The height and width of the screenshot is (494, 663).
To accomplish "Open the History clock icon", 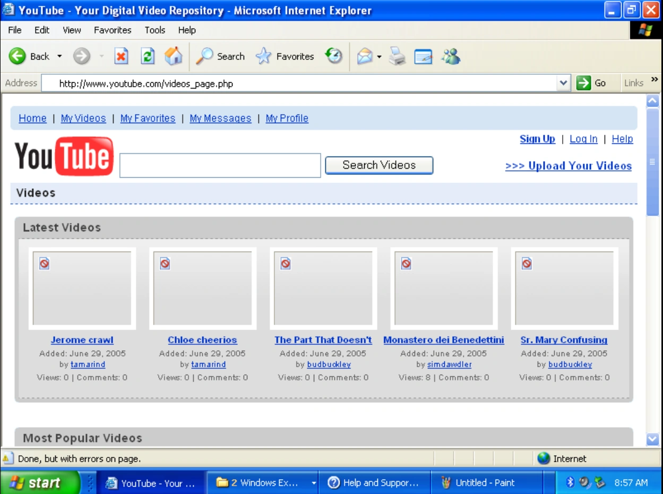I will (x=333, y=56).
